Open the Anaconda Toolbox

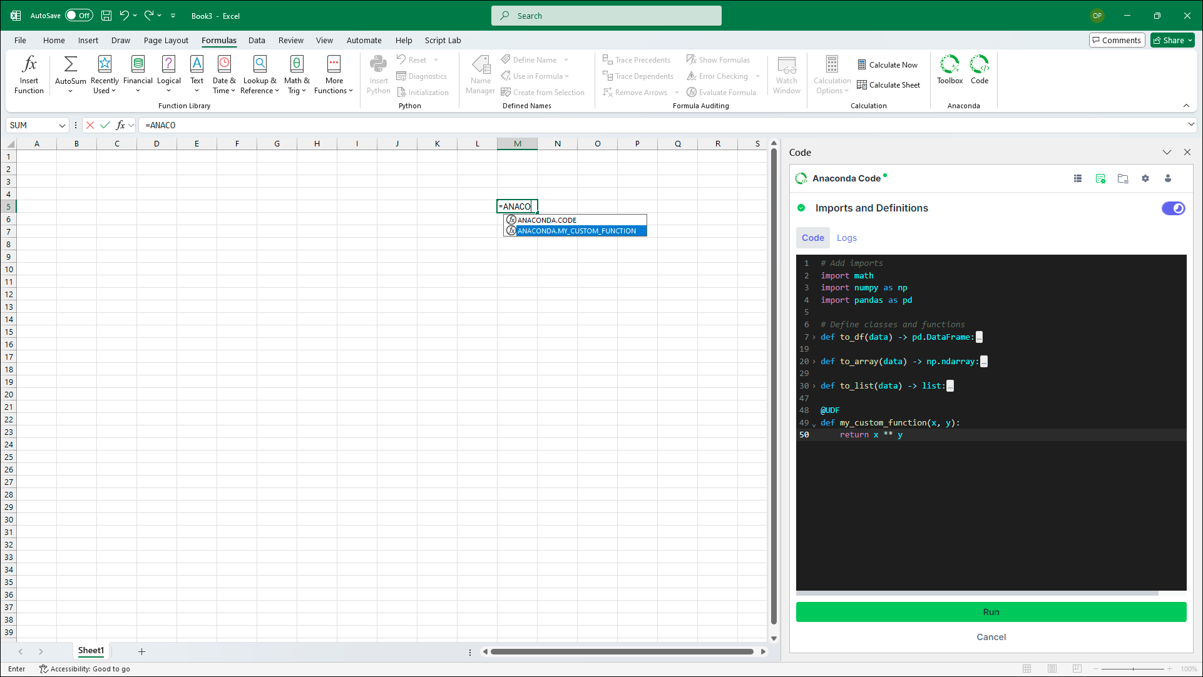point(950,69)
